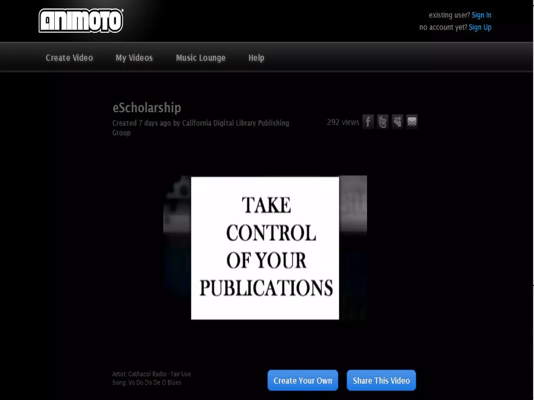Image resolution: width=534 pixels, height=400 pixels.
Task: Send video by email envelope icon
Action: click(x=412, y=122)
